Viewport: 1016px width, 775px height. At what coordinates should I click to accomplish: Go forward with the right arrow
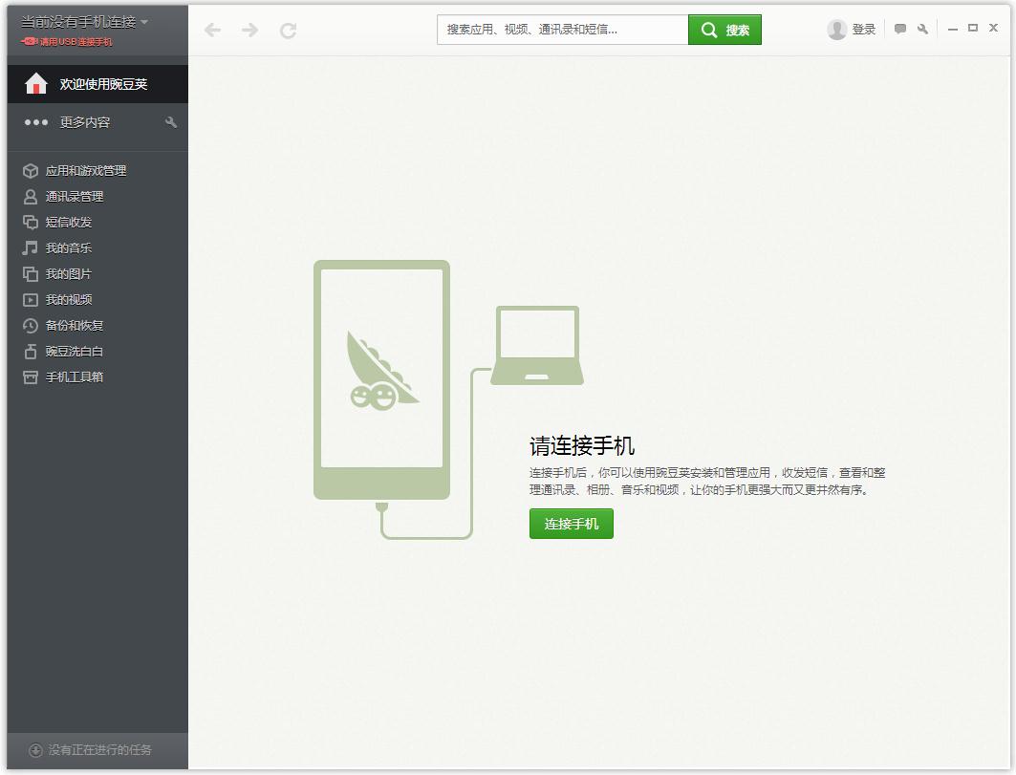pyautogui.click(x=250, y=30)
